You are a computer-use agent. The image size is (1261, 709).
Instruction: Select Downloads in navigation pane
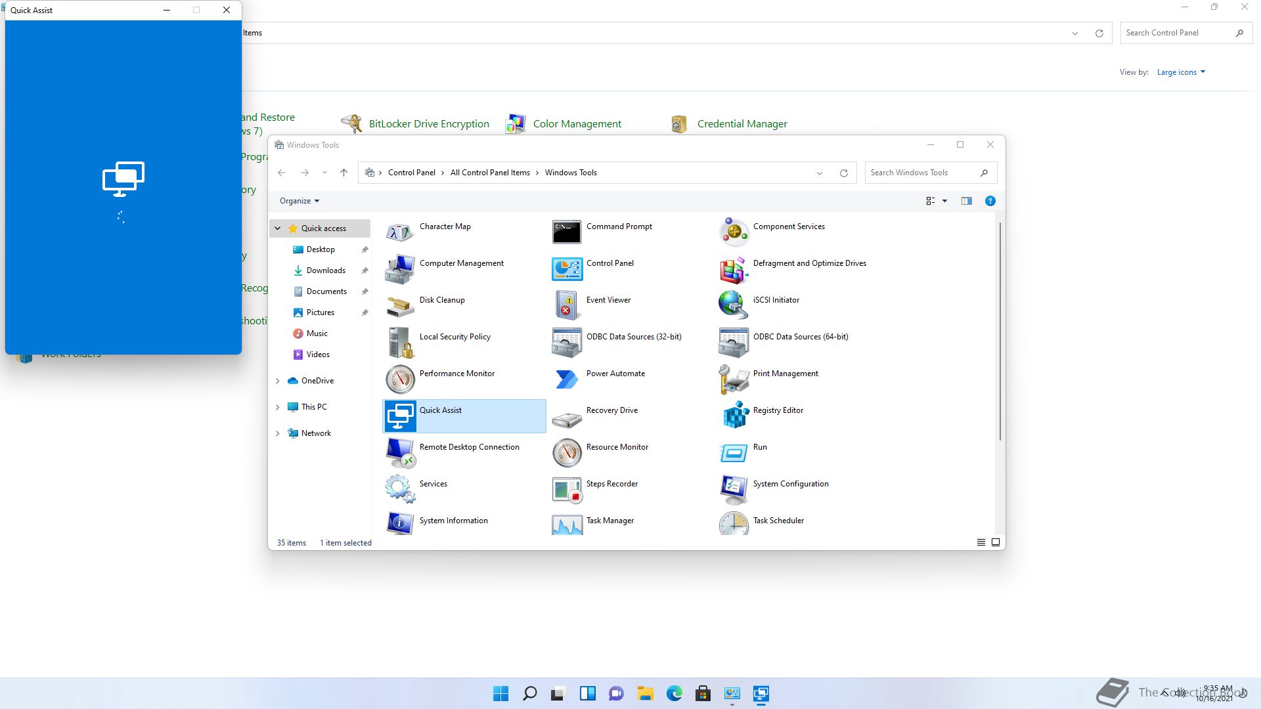click(326, 270)
